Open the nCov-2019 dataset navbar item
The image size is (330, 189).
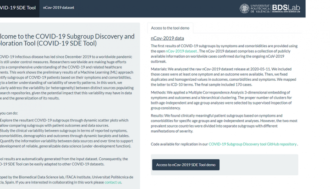59,8
